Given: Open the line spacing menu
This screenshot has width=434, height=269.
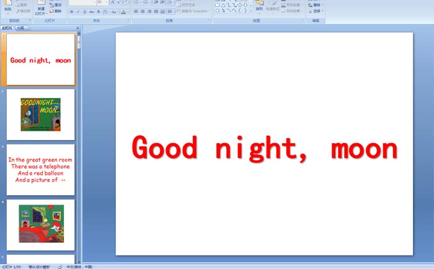Looking at the screenshot, I should click(170, 2).
